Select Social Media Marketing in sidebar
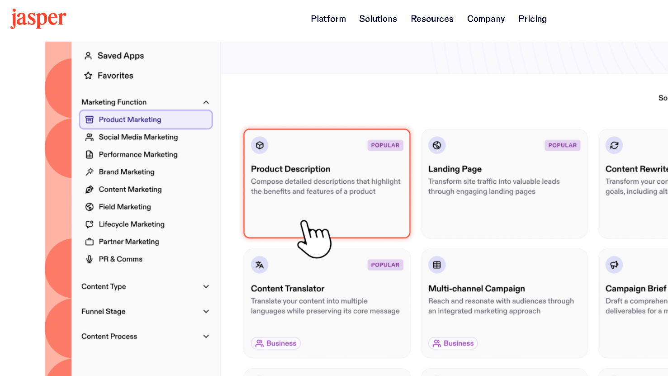The width and height of the screenshot is (668, 376). pyautogui.click(x=138, y=137)
